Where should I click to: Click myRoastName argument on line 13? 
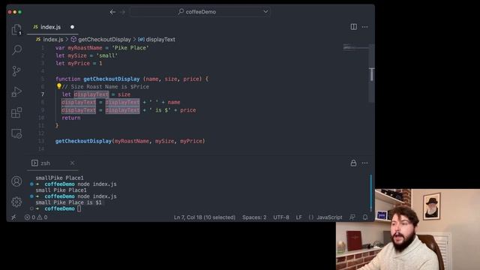point(132,141)
